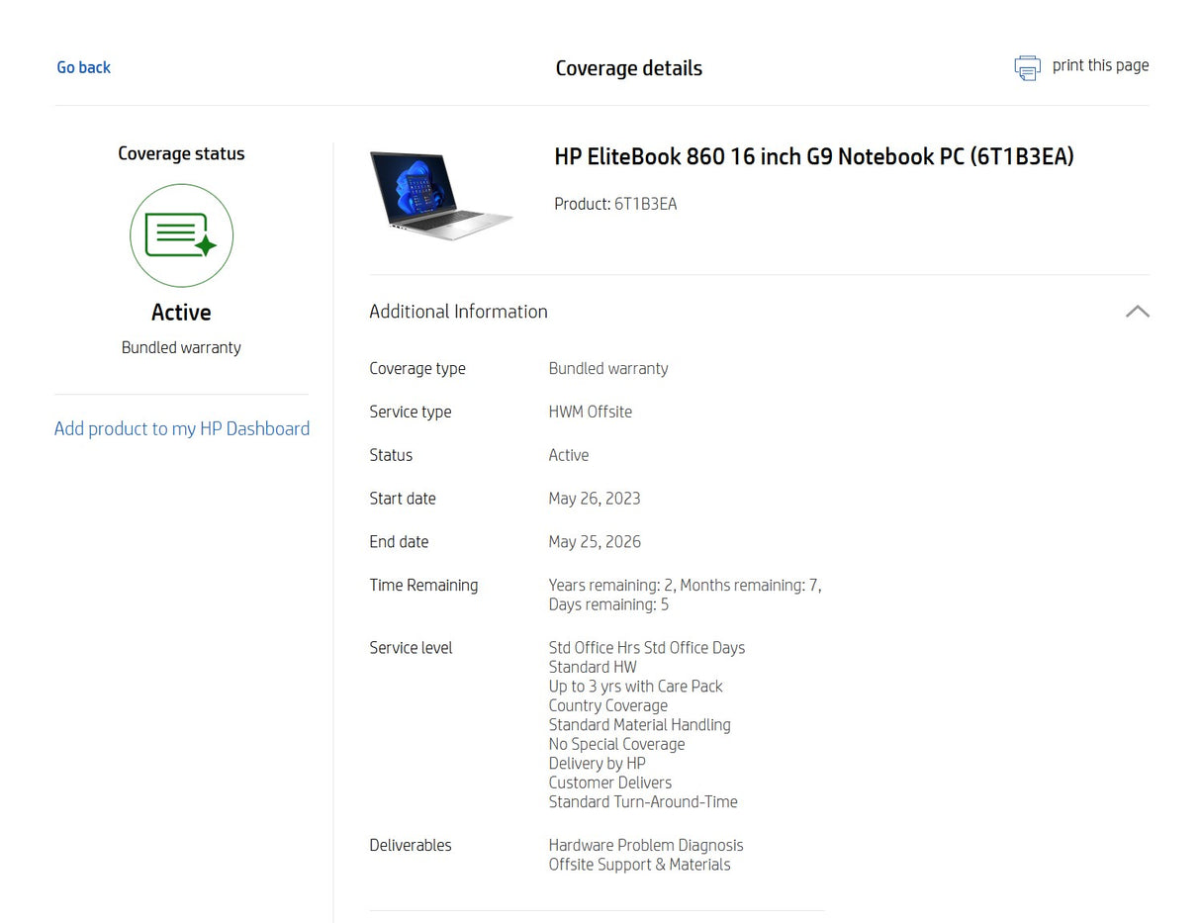This screenshot has width=1201, height=923.
Task: Click the Go back link
Action: pyautogui.click(x=83, y=67)
